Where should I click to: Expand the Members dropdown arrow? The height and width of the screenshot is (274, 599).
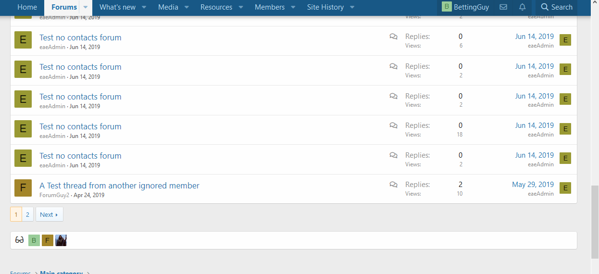click(293, 7)
